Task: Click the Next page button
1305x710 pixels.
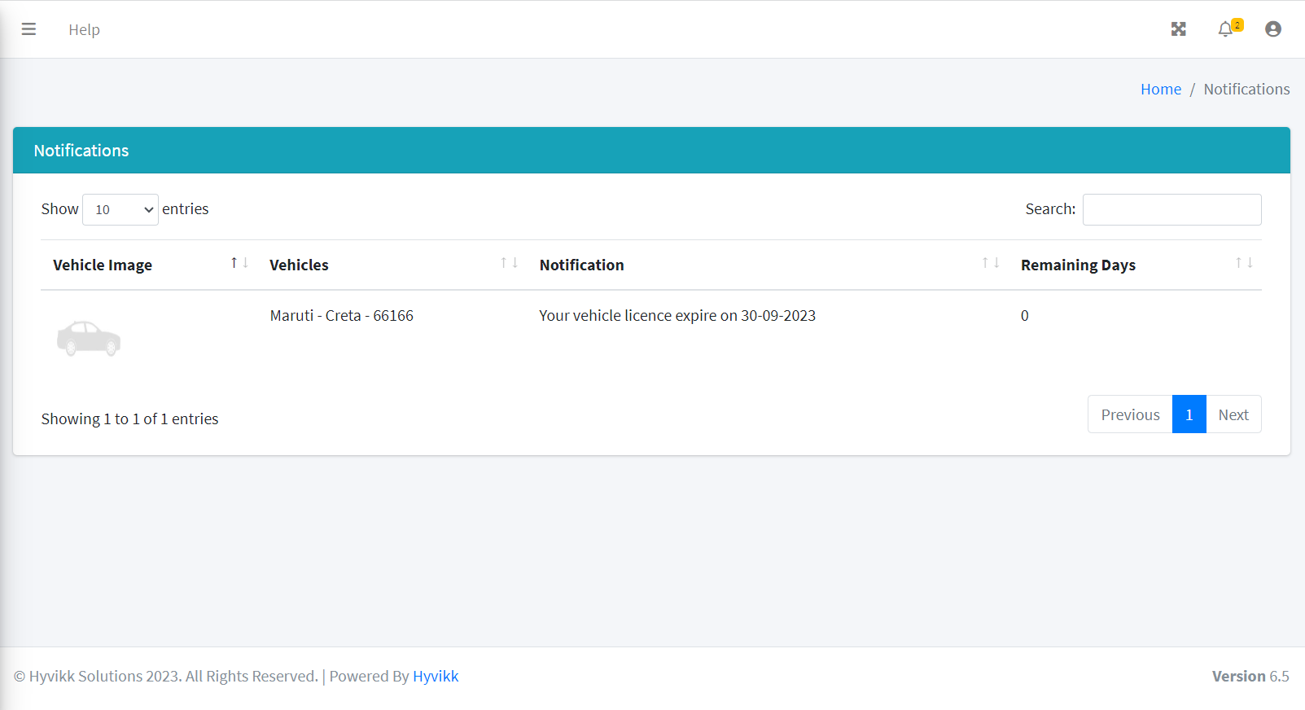Action: [1233, 414]
